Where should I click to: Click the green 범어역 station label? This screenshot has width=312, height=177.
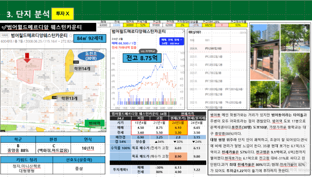tap(95, 123)
